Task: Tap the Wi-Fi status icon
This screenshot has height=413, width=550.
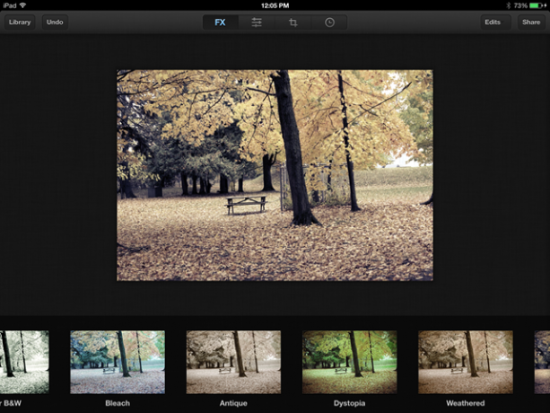Action: pos(22,5)
